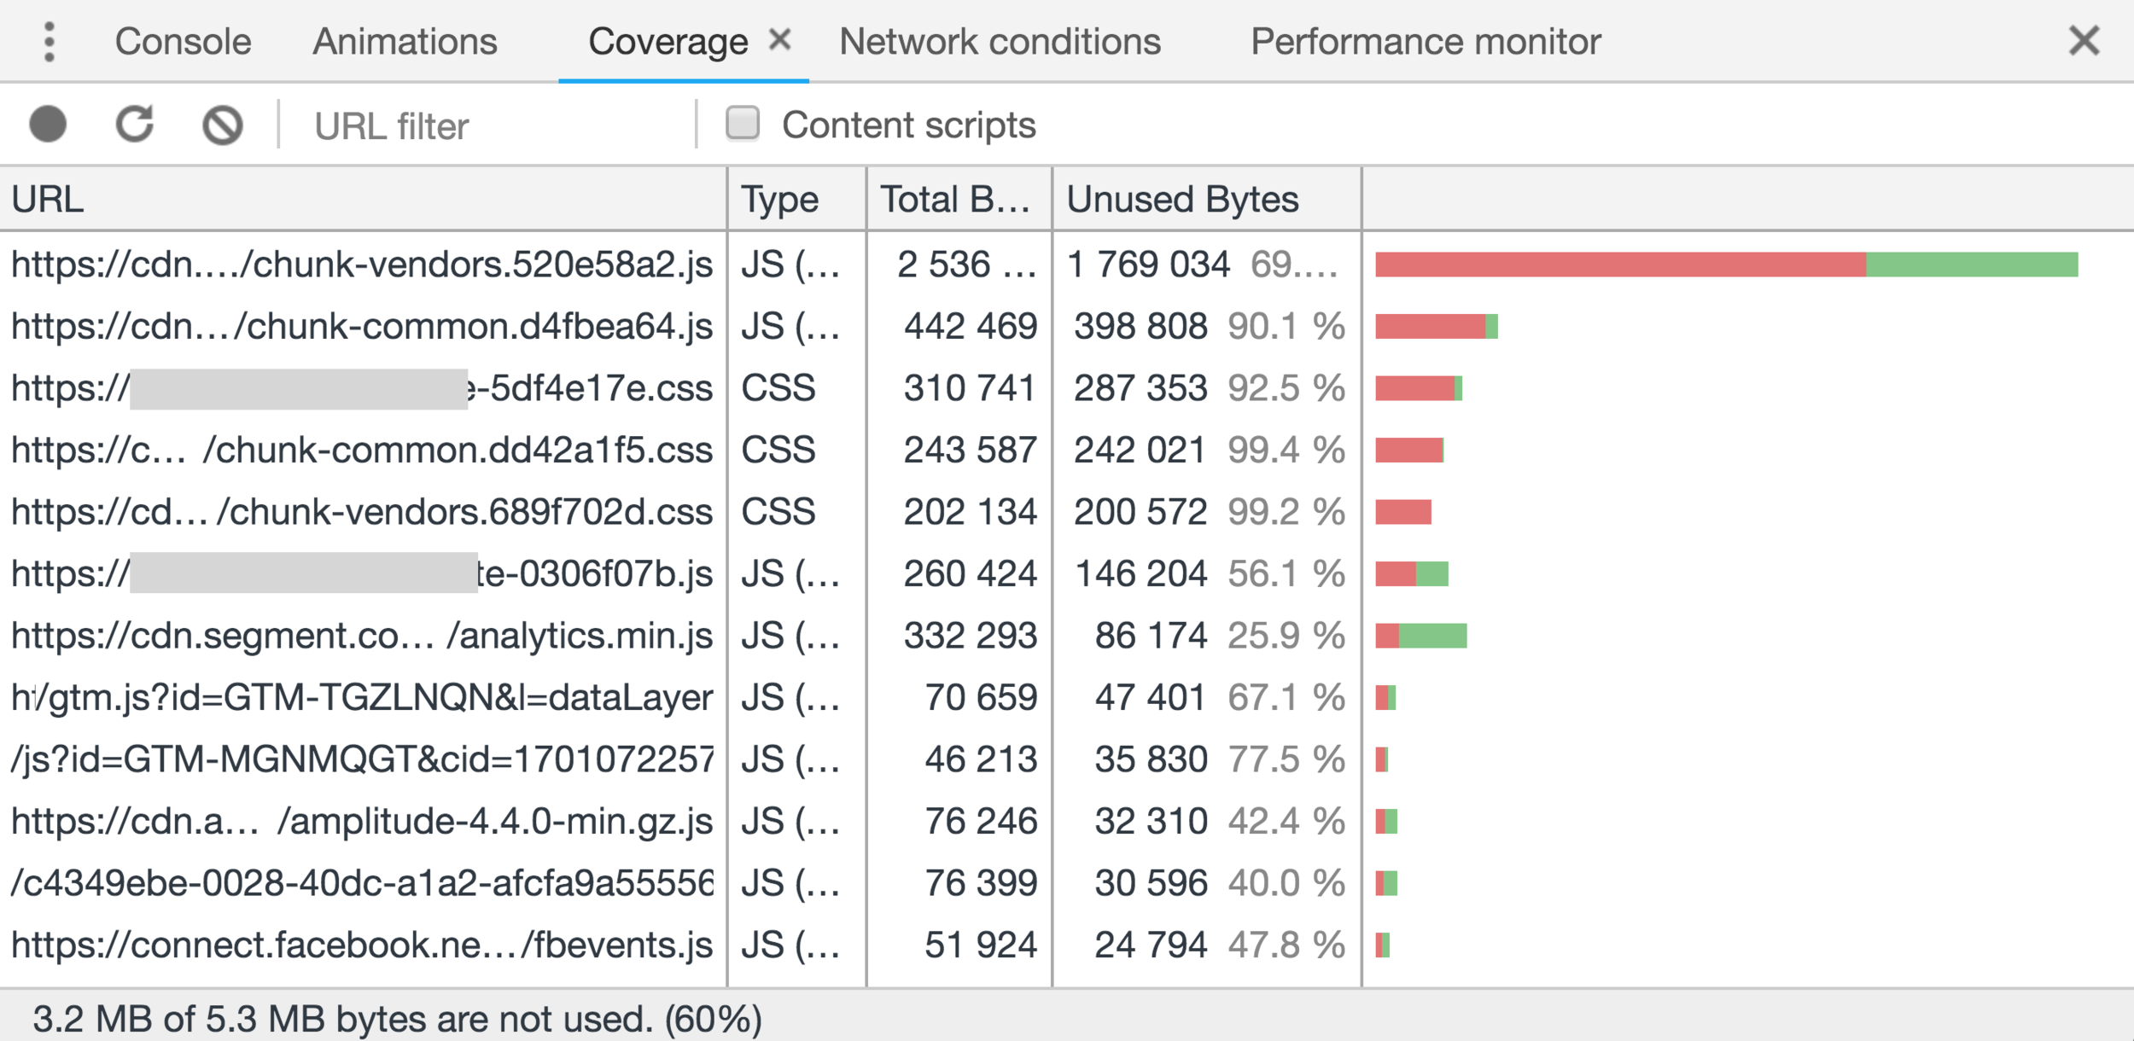Open the Performance monitor tab

click(x=1426, y=42)
